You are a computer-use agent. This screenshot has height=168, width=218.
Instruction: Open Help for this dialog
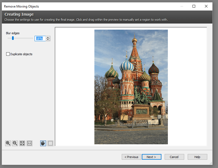tap(197, 157)
